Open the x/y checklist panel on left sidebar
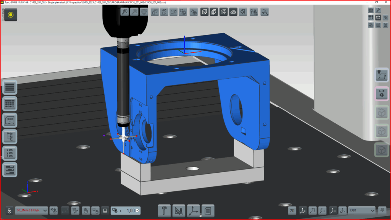The width and height of the screenshot is (391, 220). tap(10, 153)
